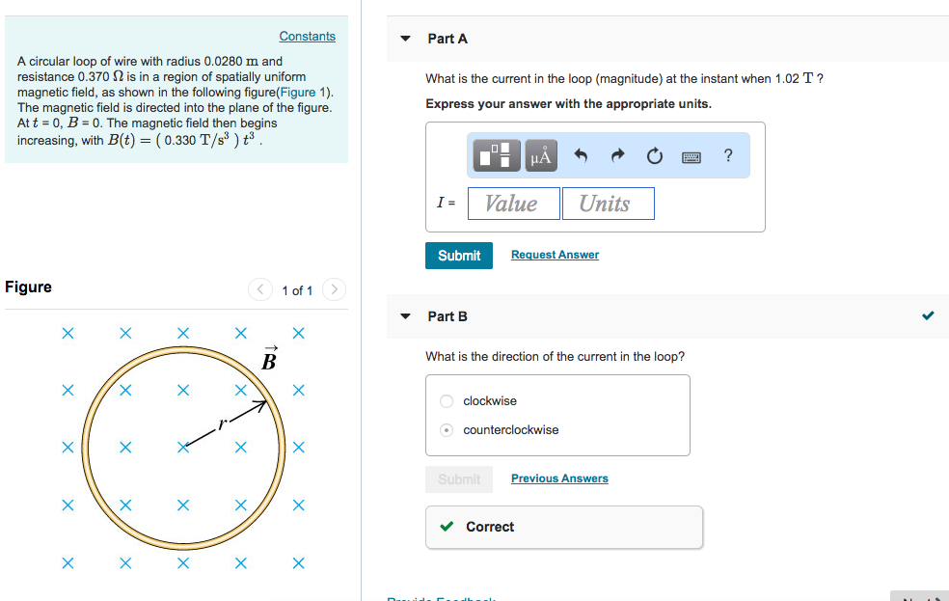Image resolution: width=949 pixels, height=601 pixels.
Task: Open the keyboard shortcuts icon
Action: click(691, 155)
